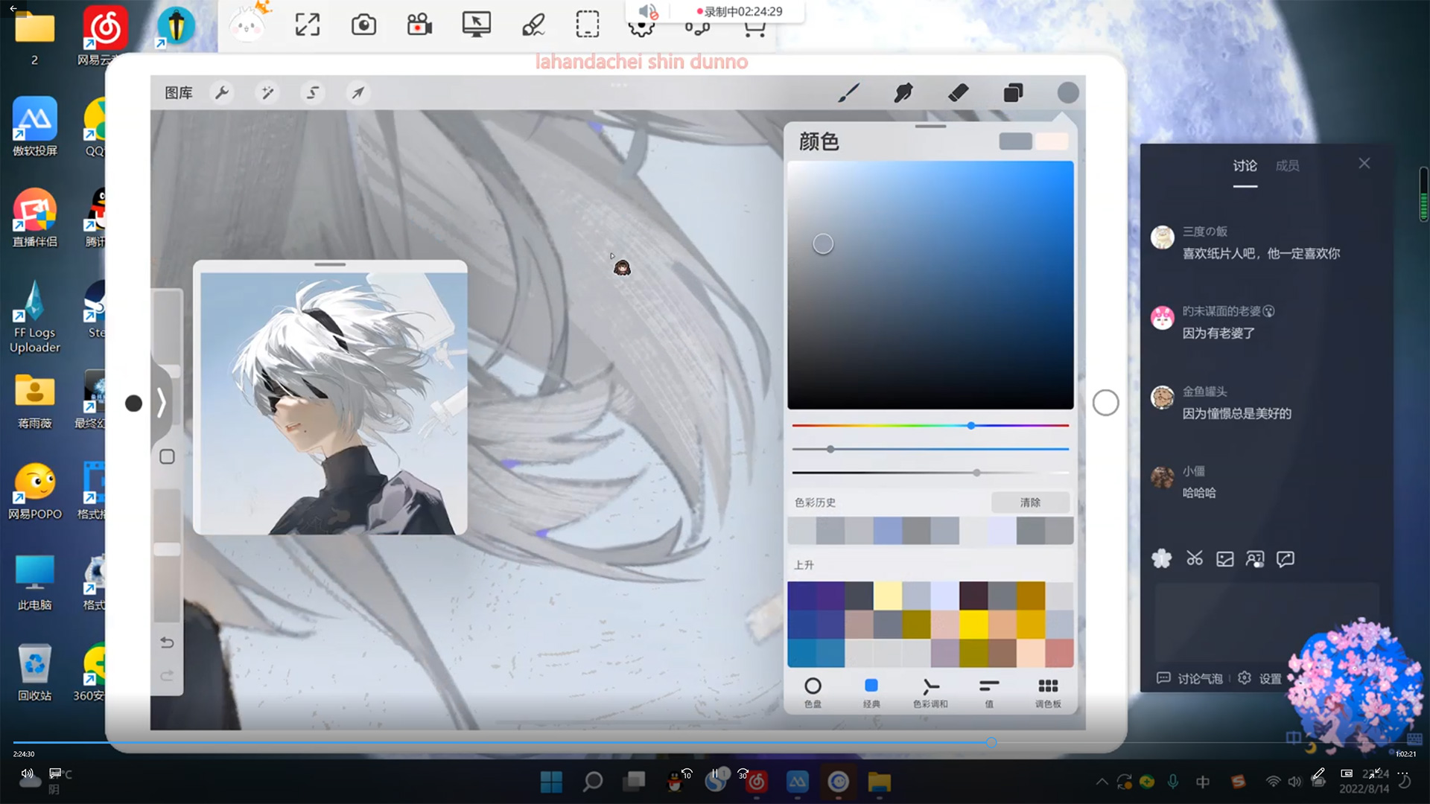Open FF Logs Uploader desktop shortcut

click(x=35, y=316)
